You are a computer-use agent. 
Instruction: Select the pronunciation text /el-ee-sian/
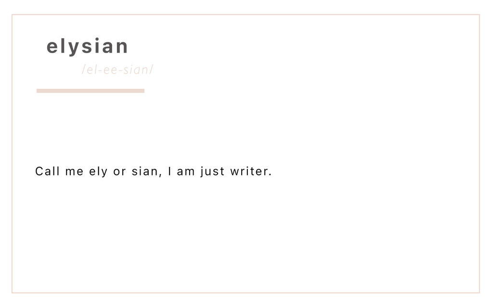(x=118, y=69)
